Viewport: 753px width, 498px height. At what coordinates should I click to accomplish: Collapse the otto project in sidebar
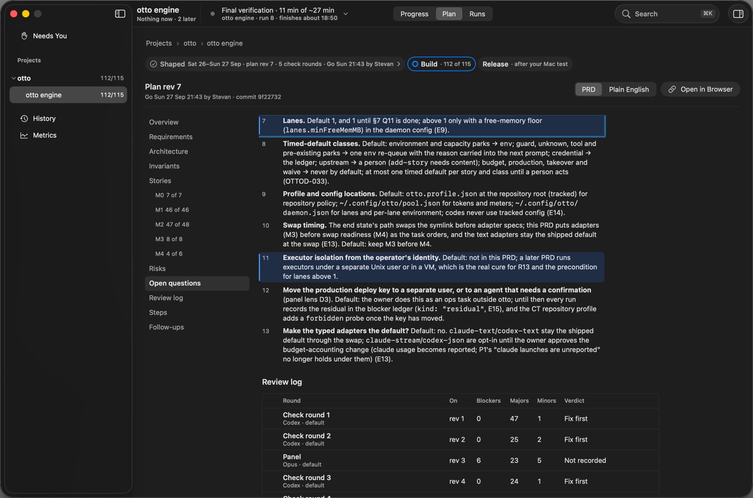pyautogui.click(x=13, y=78)
